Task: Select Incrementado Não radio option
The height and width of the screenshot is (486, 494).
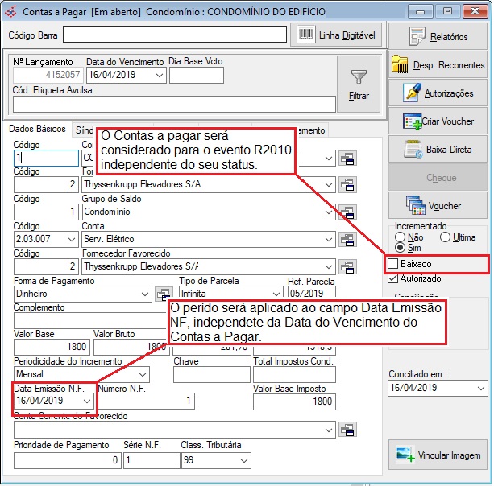Action: pos(400,237)
